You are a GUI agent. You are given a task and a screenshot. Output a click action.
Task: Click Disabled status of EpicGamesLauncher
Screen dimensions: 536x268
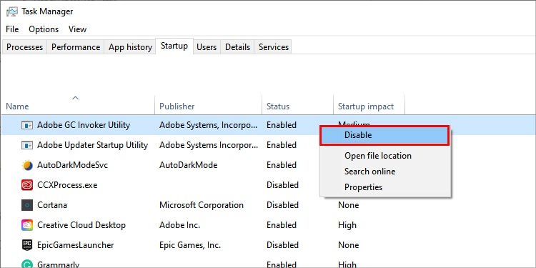coord(283,245)
